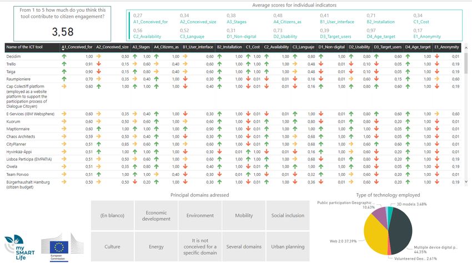472x263 pixels.
Task: Click the Bürgerhaushalt Hamburg row name
Action: pyautogui.click(x=28, y=184)
